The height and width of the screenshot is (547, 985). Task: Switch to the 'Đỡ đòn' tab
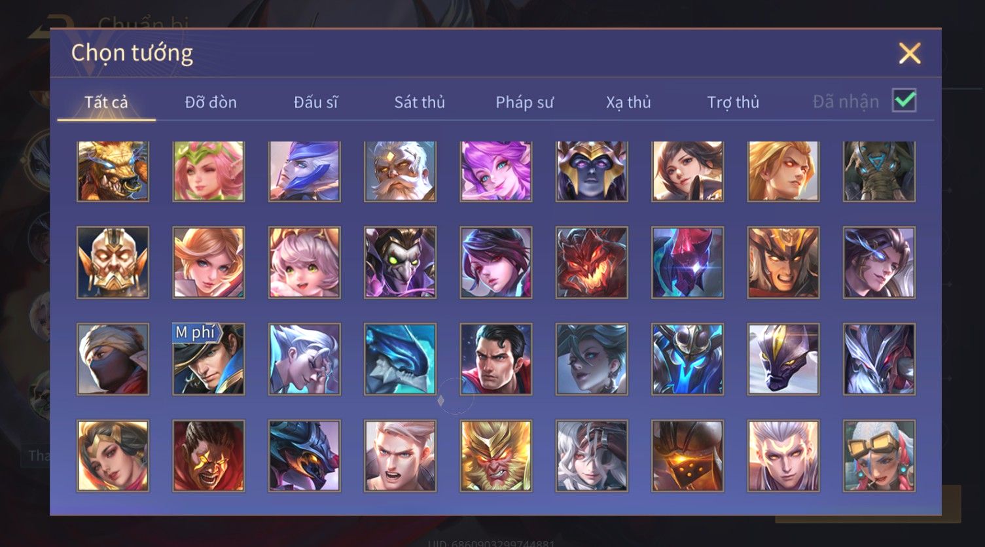[x=211, y=102]
